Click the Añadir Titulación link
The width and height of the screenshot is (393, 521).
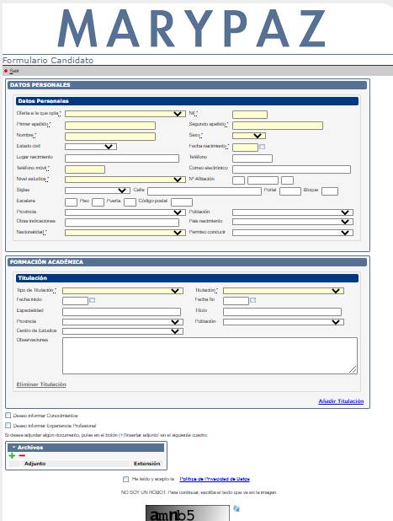point(341,401)
